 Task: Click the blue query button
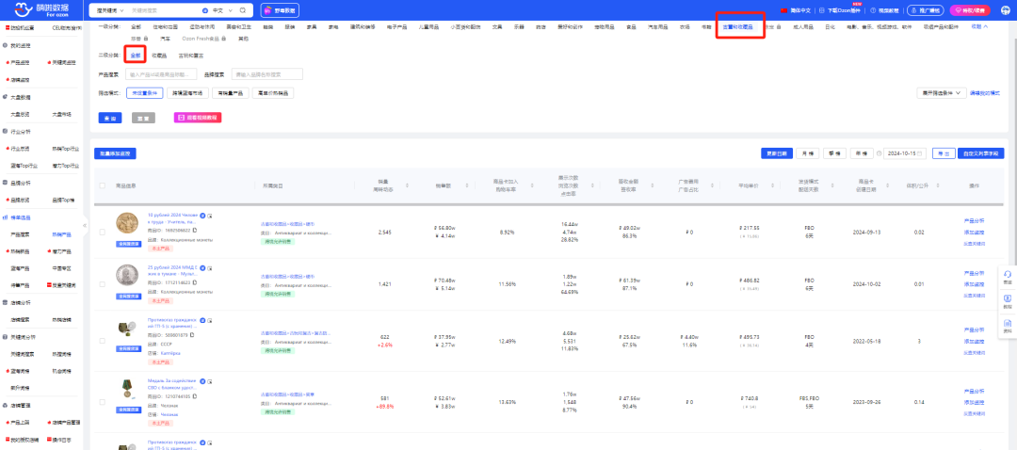[110, 118]
